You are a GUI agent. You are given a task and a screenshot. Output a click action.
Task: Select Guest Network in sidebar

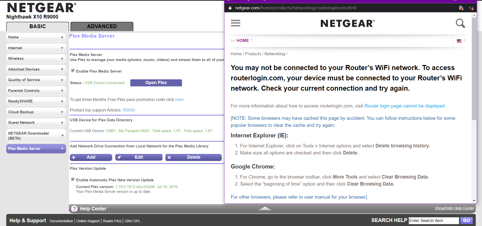36,123
